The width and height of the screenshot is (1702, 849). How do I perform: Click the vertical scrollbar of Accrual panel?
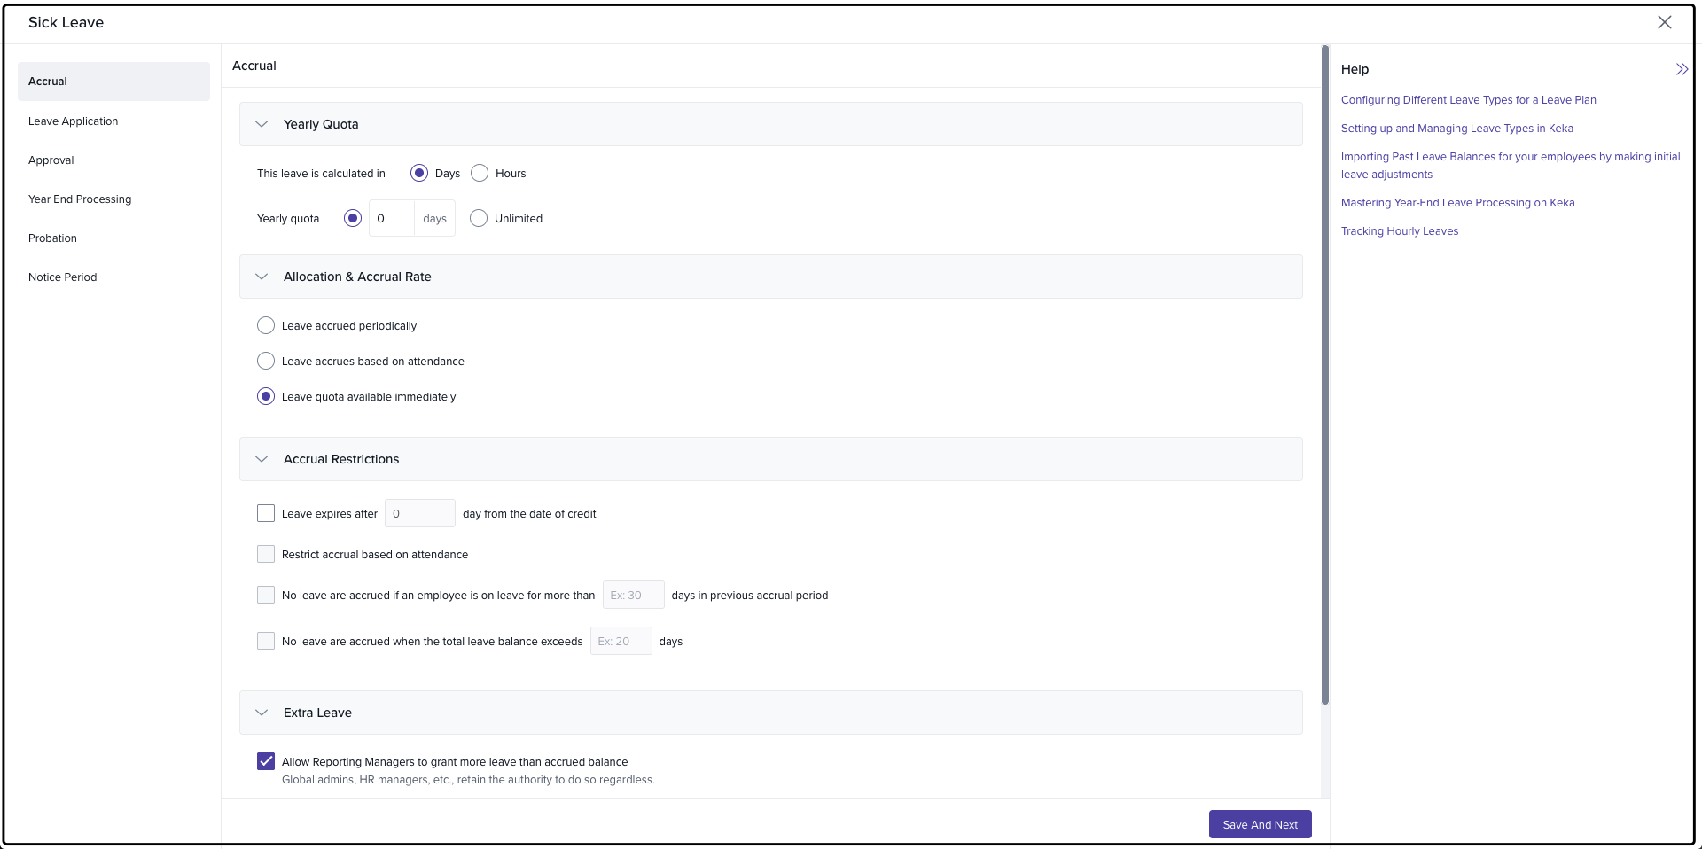(x=1325, y=372)
